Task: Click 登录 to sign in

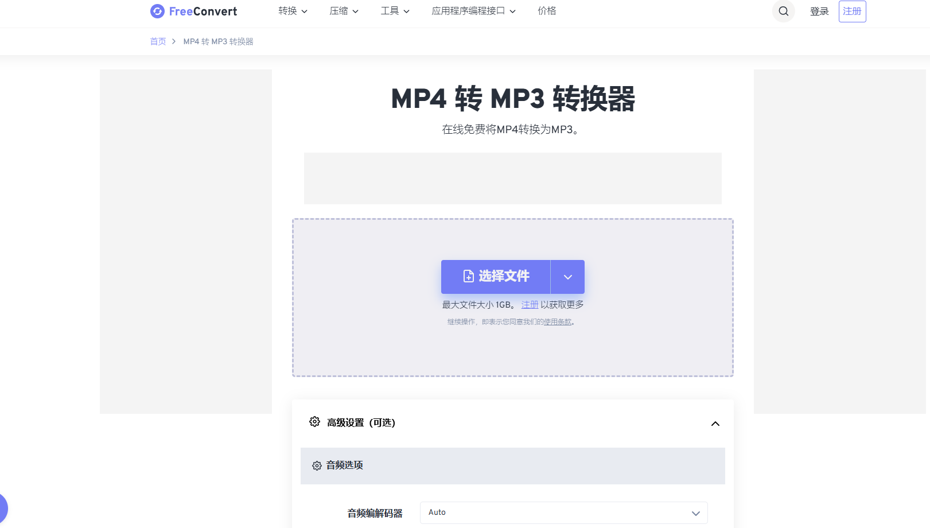Action: (819, 11)
